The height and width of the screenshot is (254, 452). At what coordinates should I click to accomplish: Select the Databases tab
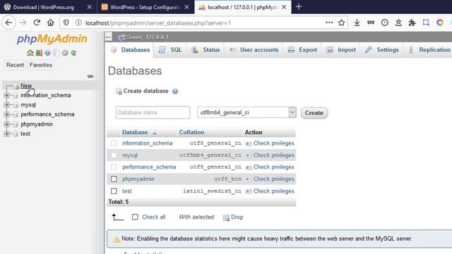pos(130,50)
